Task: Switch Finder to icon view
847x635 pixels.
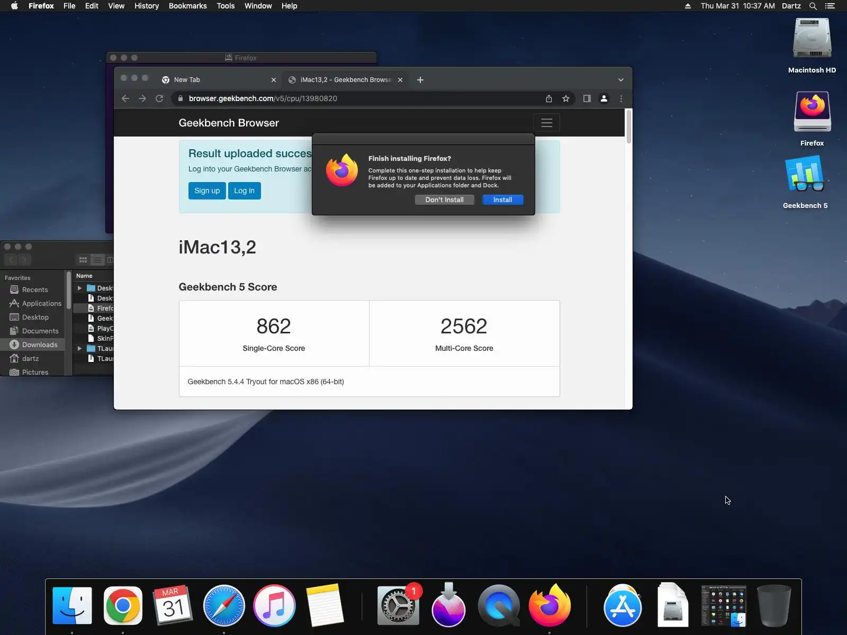Action: tap(83, 260)
